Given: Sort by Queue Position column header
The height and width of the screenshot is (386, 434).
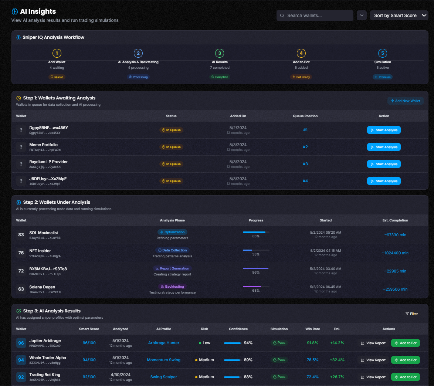Looking at the screenshot, I should 305,116.
